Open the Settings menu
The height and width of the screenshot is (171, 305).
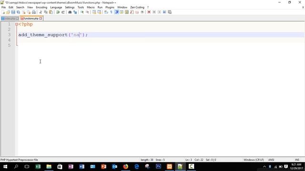click(x=70, y=8)
